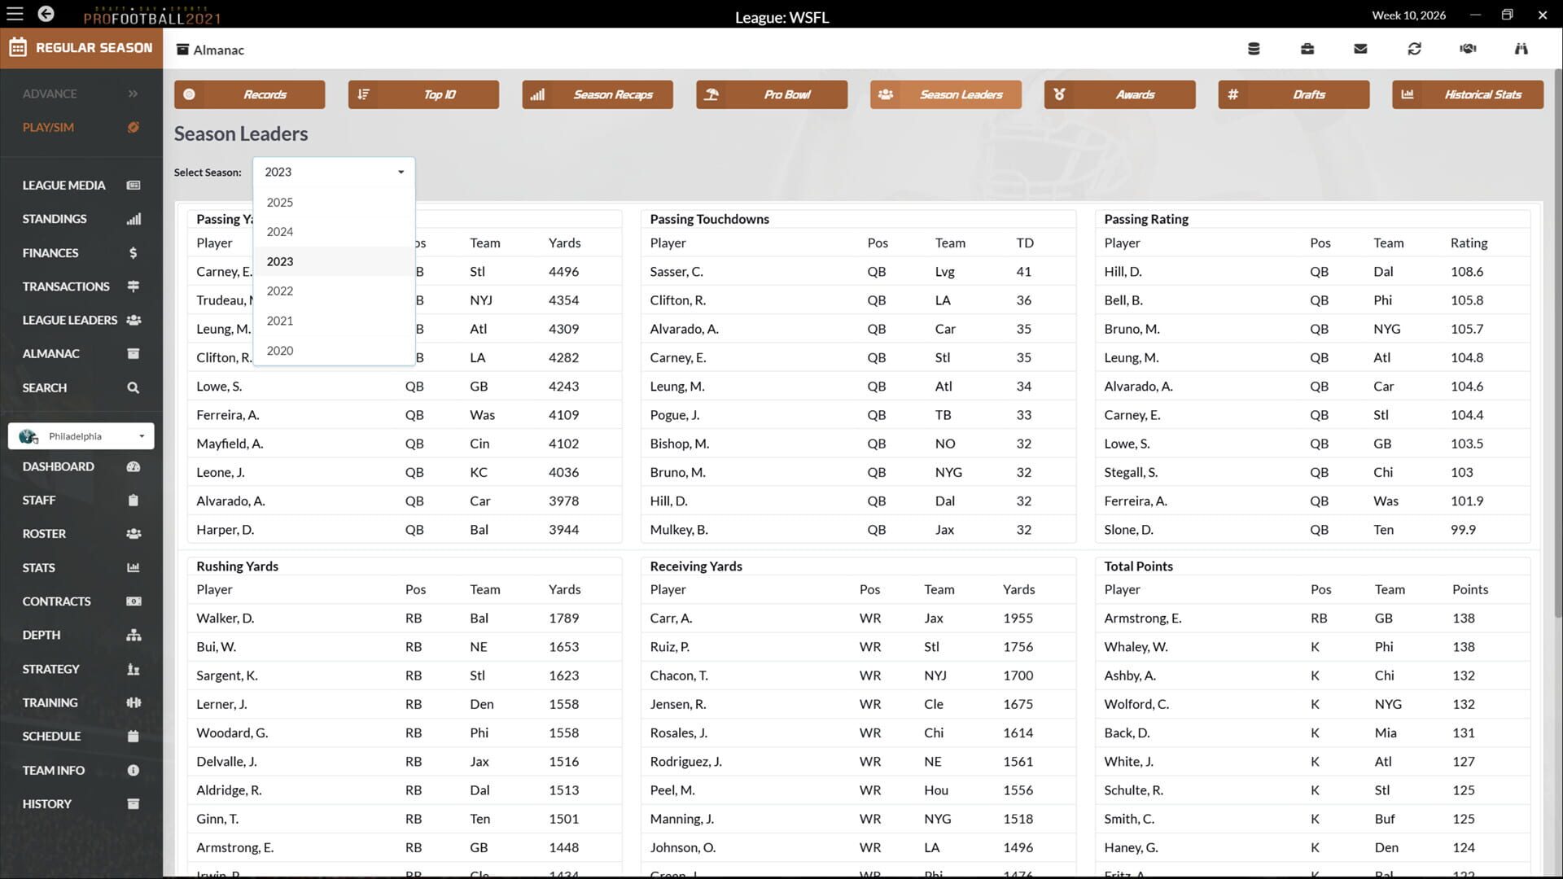Click the Dashboard gauge icon
Screen dimensions: 1563x879
coord(134,467)
